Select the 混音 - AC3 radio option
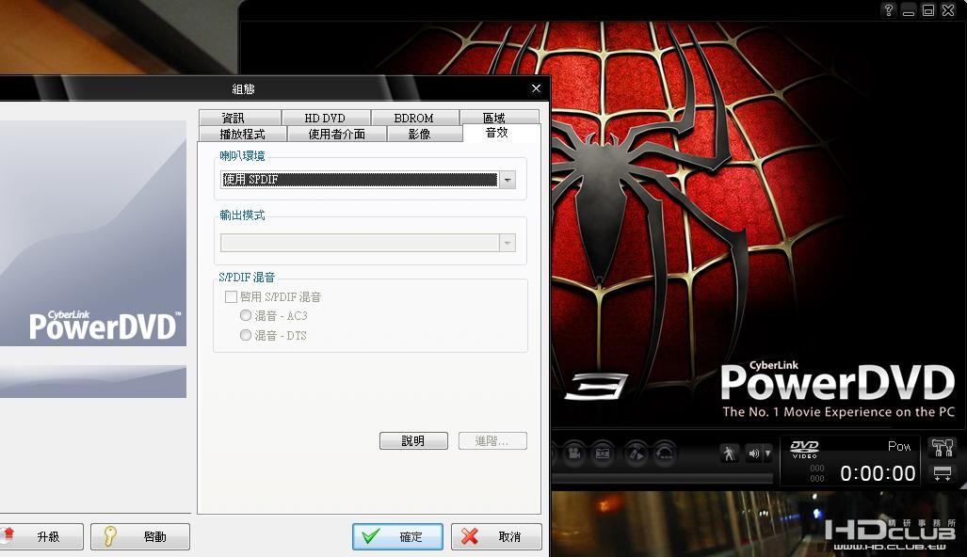Screen dimensions: 967x557 coord(246,315)
